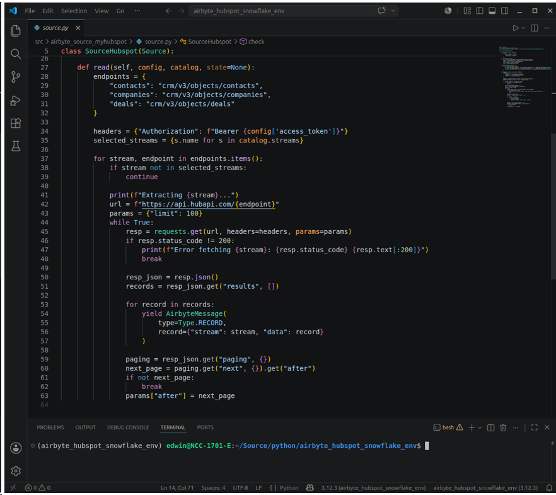Open the Manage gear settings icon

click(x=16, y=471)
